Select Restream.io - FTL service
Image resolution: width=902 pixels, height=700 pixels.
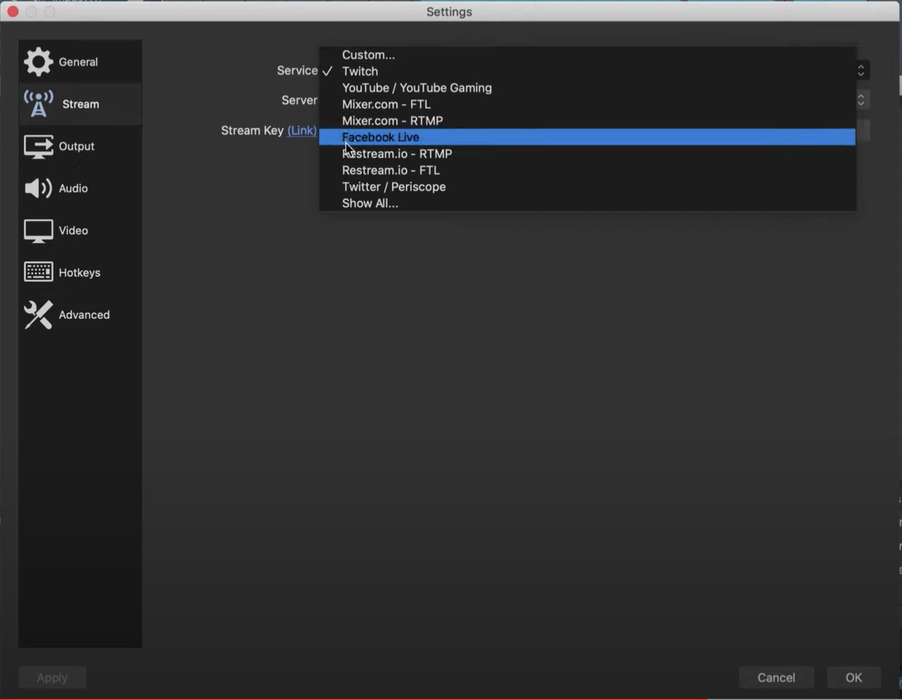587,170
